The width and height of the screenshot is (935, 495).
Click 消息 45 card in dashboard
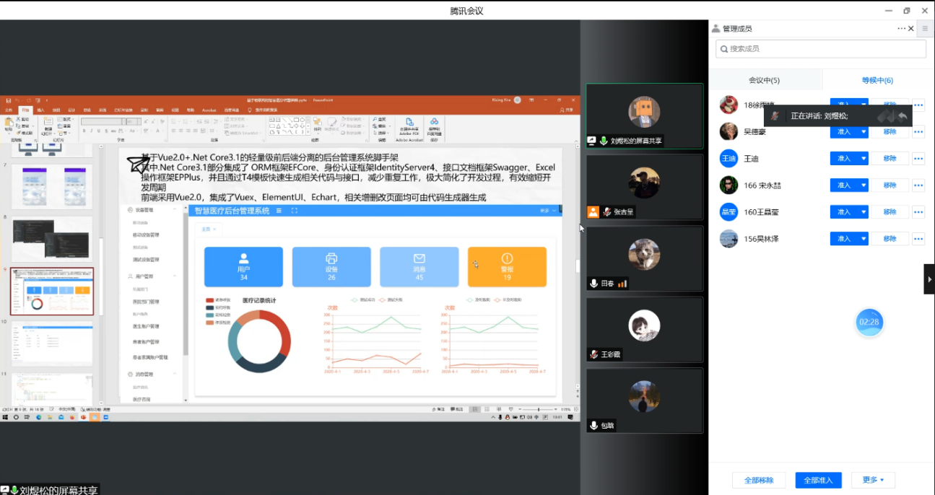tap(419, 267)
